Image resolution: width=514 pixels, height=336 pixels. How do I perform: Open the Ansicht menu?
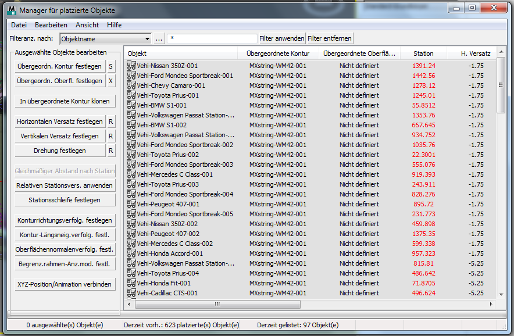click(87, 25)
